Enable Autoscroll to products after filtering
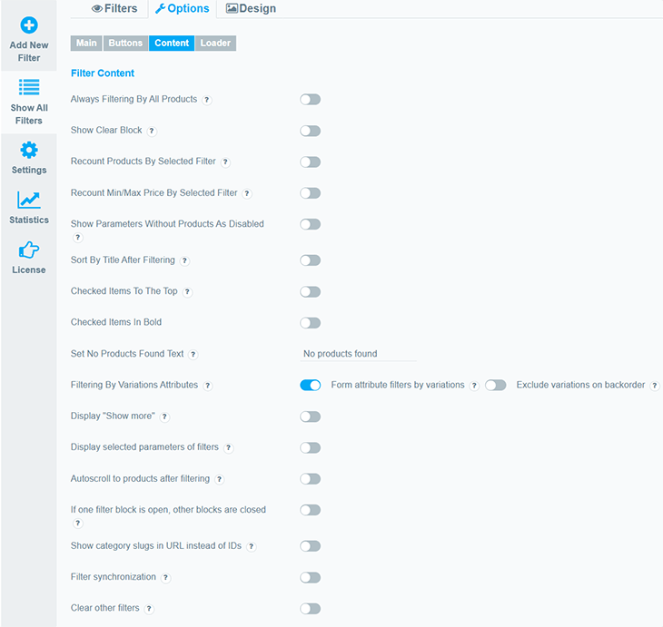 (x=311, y=479)
